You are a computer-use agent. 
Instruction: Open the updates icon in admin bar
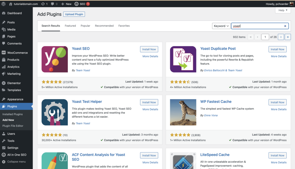point(43,4)
